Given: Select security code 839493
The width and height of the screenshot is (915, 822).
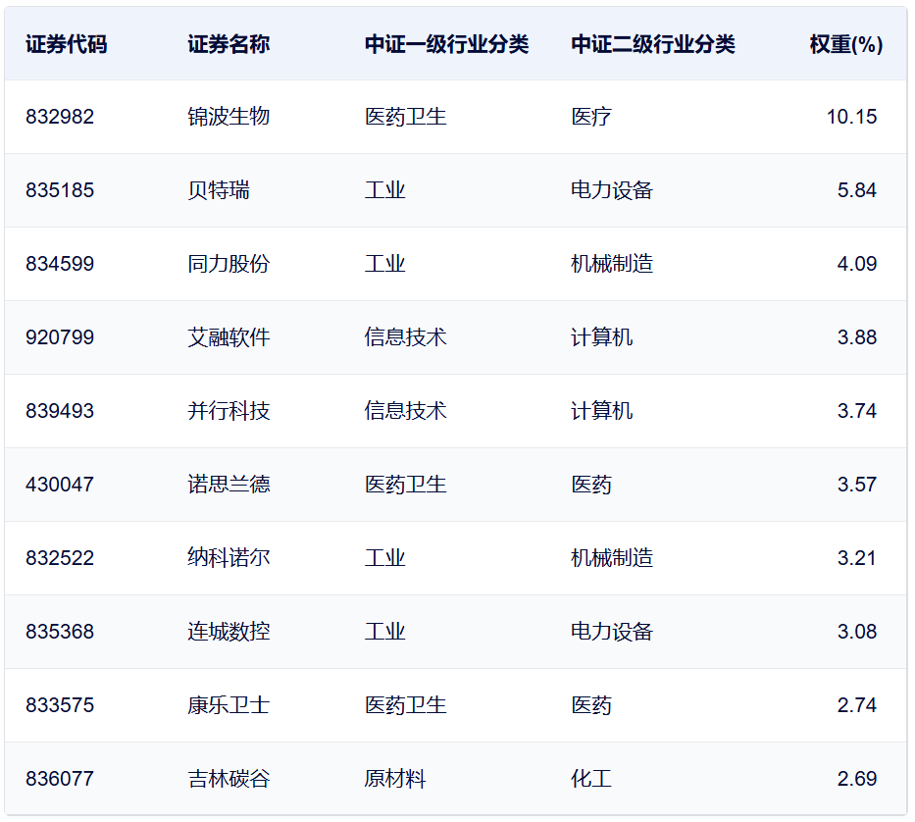Looking at the screenshot, I should [60, 411].
